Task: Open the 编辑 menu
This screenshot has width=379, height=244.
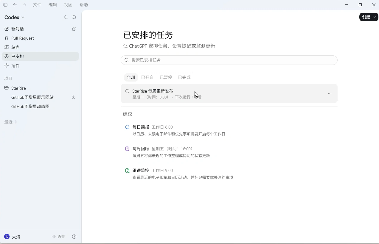Action: 53,5
